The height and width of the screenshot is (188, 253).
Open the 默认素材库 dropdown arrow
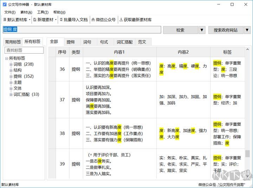tap(30, 20)
